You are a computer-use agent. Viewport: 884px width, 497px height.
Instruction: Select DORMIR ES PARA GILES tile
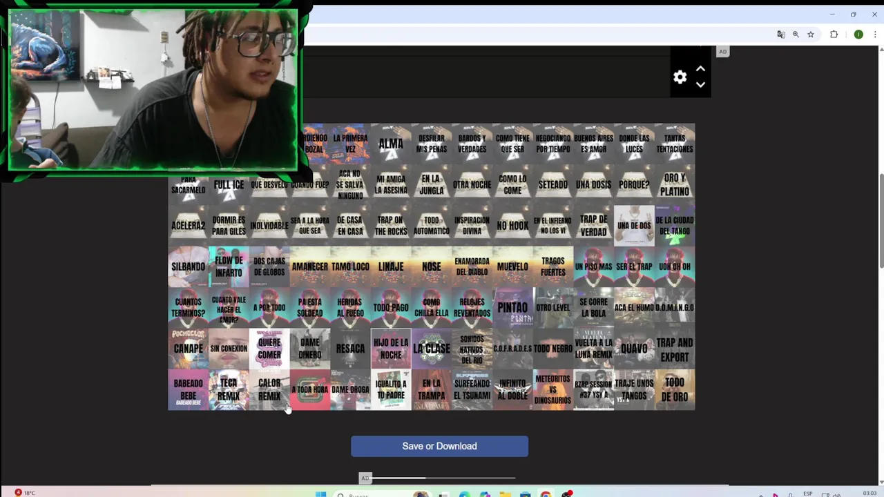(x=229, y=226)
